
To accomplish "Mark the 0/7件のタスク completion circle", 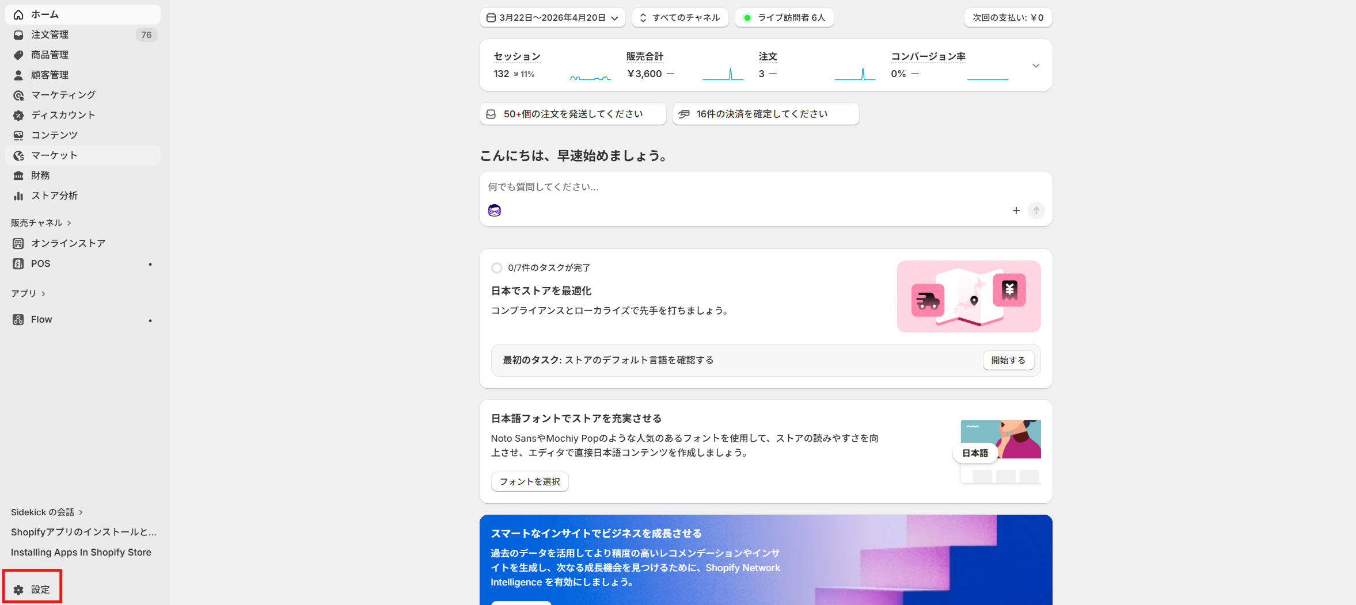I will click(x=497, y=267).
